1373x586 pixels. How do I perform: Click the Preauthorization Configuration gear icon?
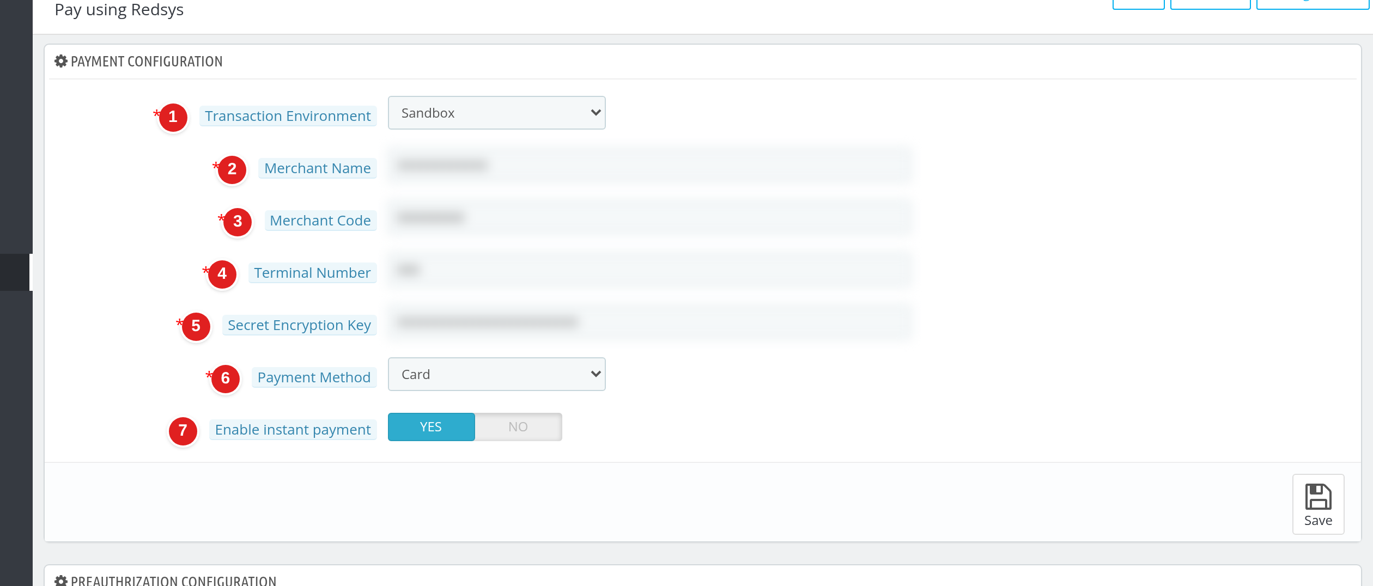click(61, 581)
